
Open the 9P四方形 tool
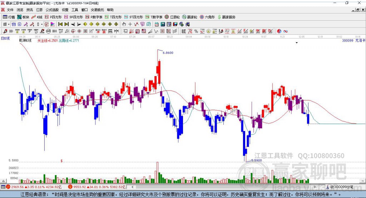pyautogui.click(x=74, y=17)
